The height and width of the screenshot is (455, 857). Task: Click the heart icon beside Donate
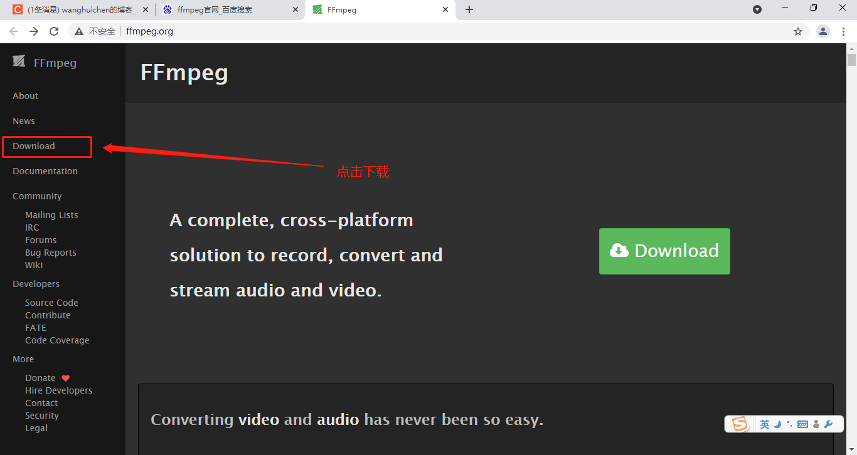click(x=66, y=378)
